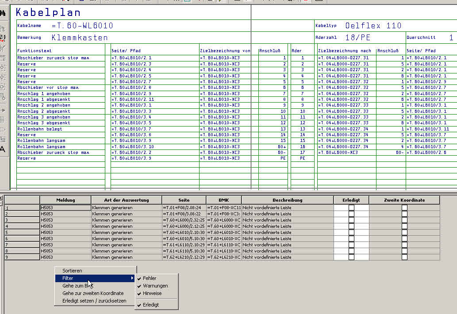Image resolution: width=457 pixels, height=314 pixels.
Task: Click the Zweite Koordinate column header
Action: point(404,200)
